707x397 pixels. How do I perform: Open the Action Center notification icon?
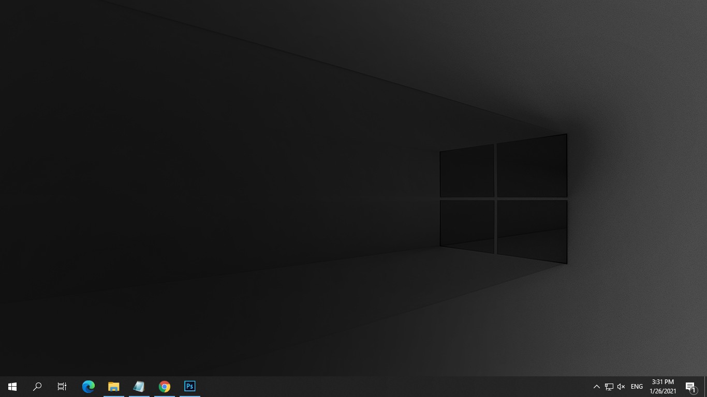(x=690, y=387)
